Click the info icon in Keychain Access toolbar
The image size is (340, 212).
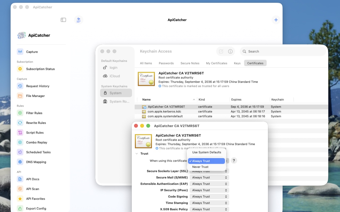[x=230, y=51]
